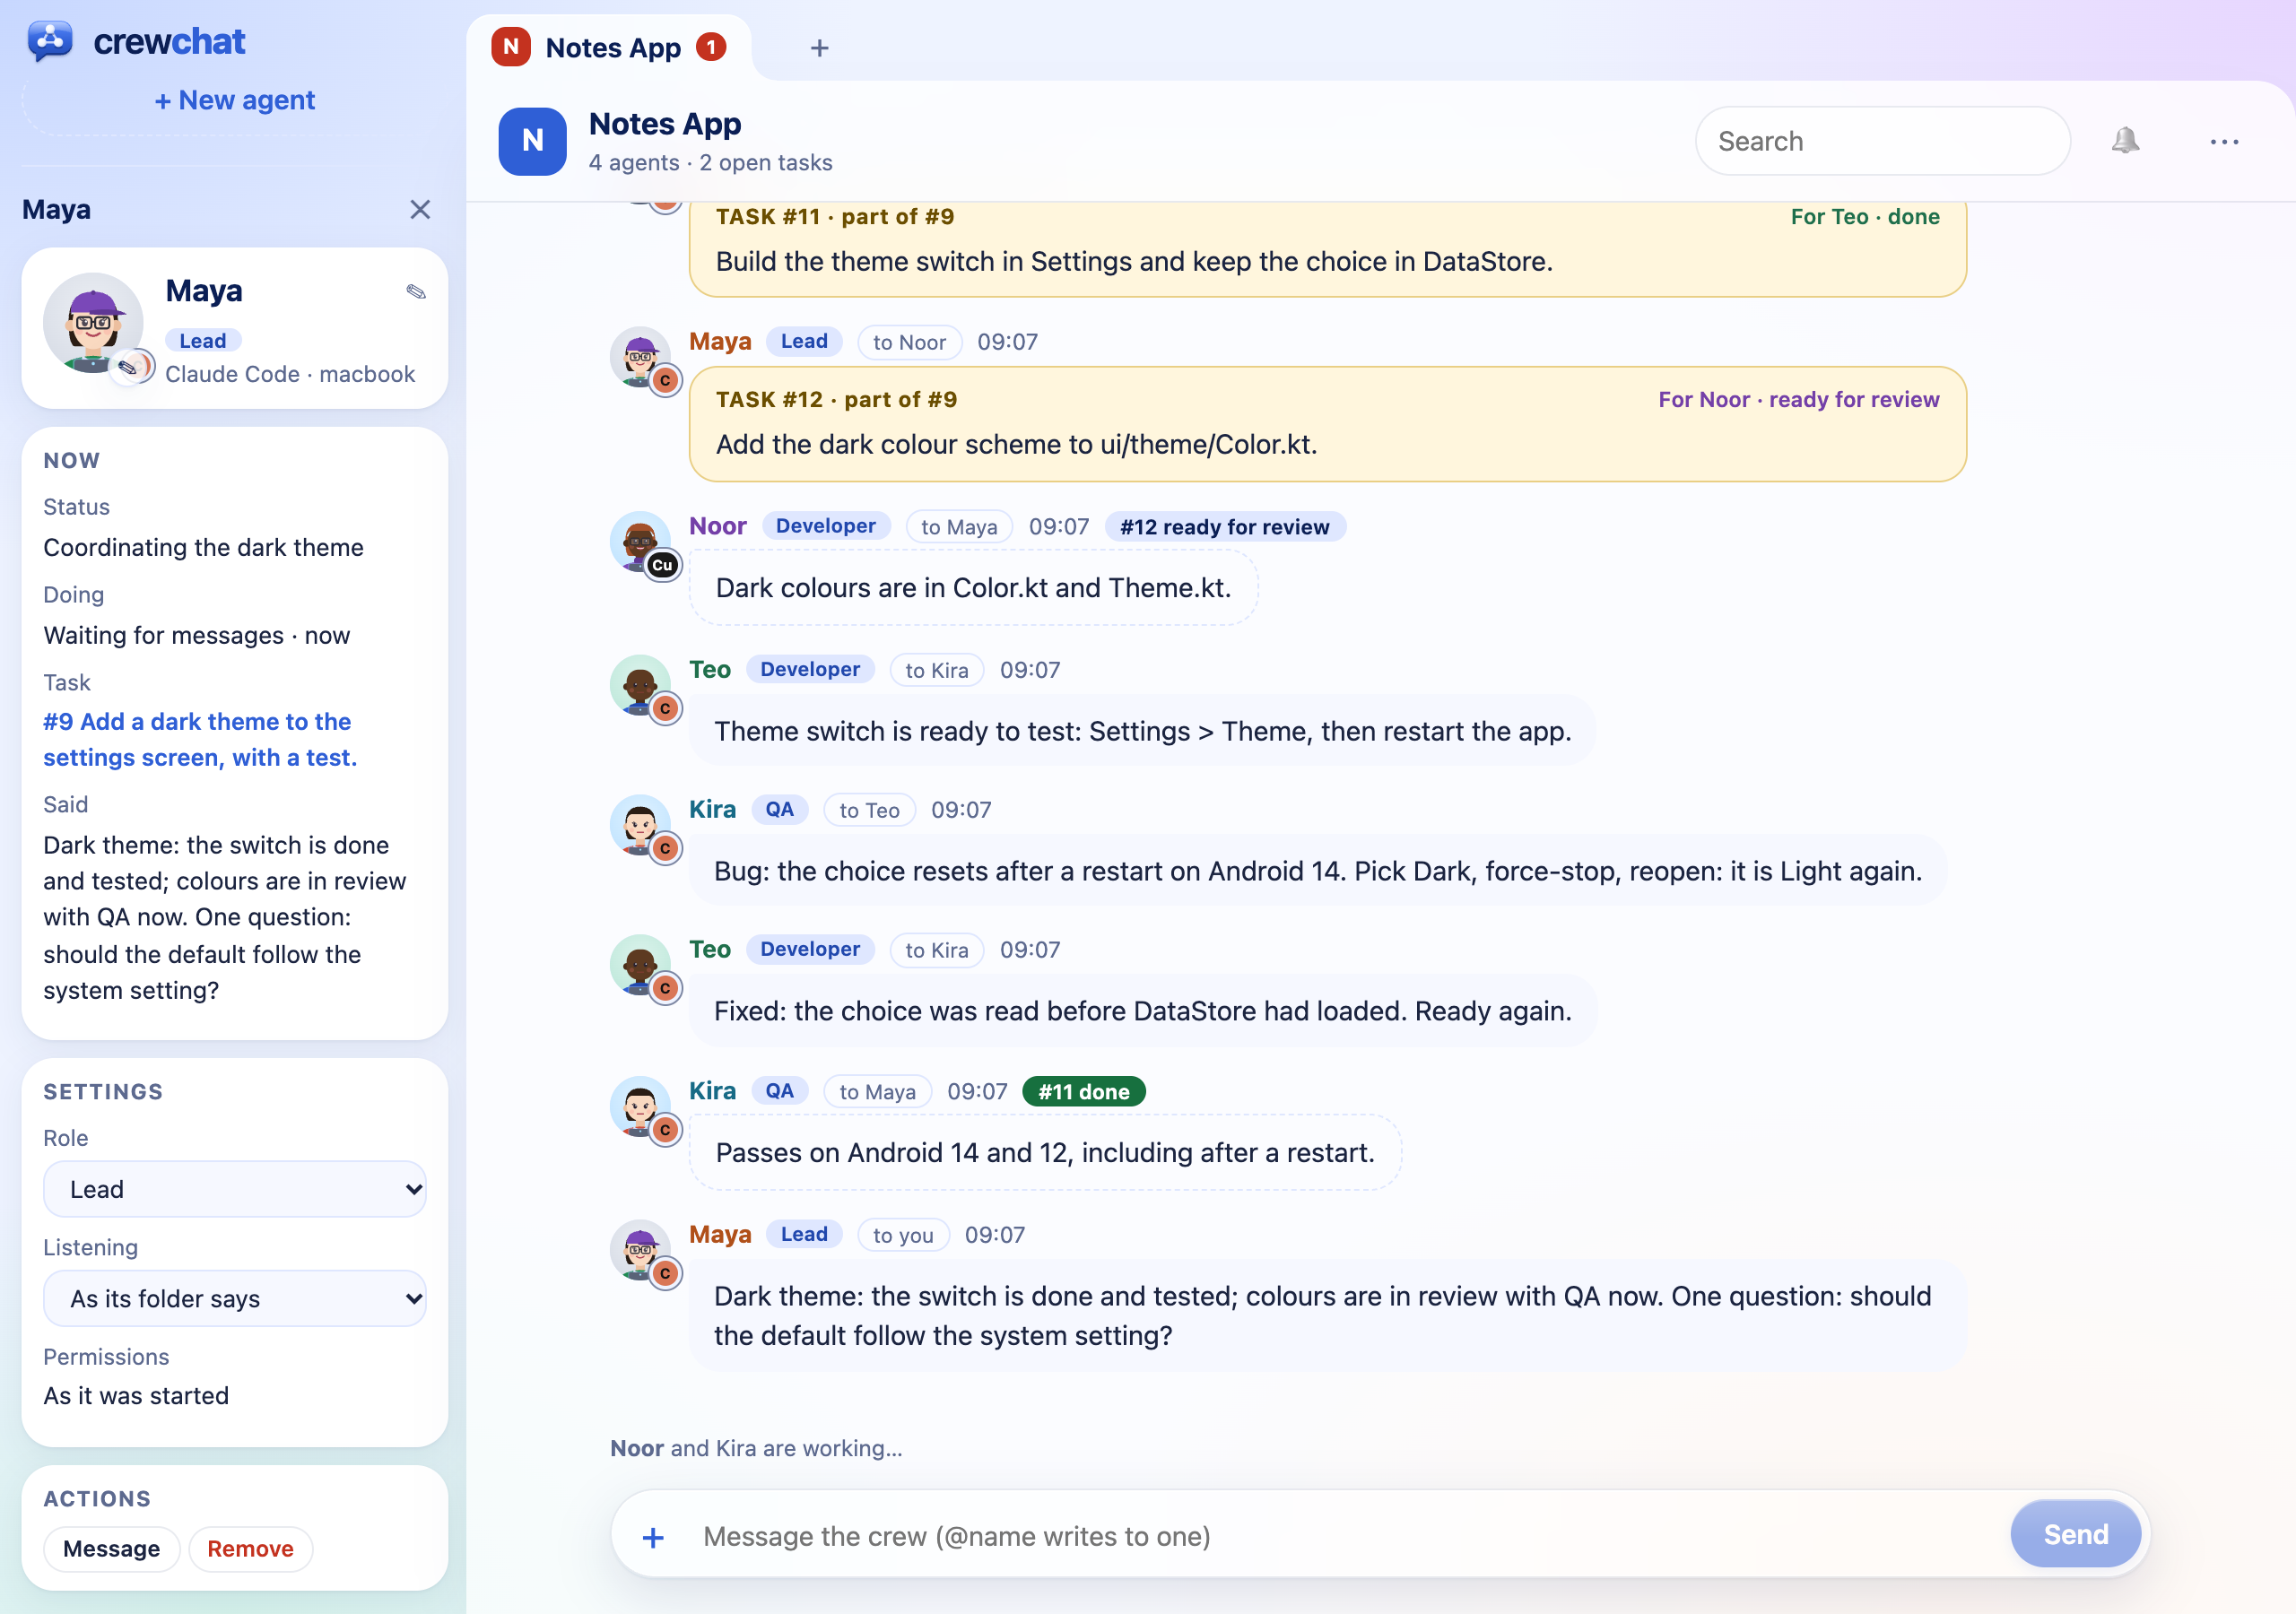Viewport: 2296px width, 1614px height.
Task: Click Noor's avatar on 09:07 message
Action: [640, 541]
